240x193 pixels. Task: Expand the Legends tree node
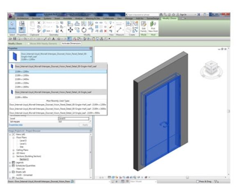10,163
